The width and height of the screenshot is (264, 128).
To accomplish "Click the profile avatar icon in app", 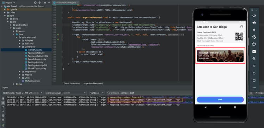I will click(241, 27).
